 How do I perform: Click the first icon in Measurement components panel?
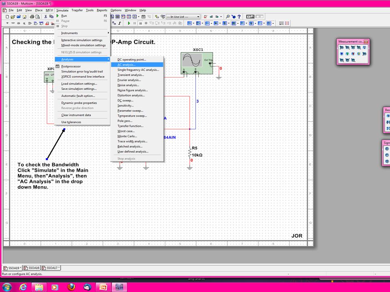pos(342,47)
